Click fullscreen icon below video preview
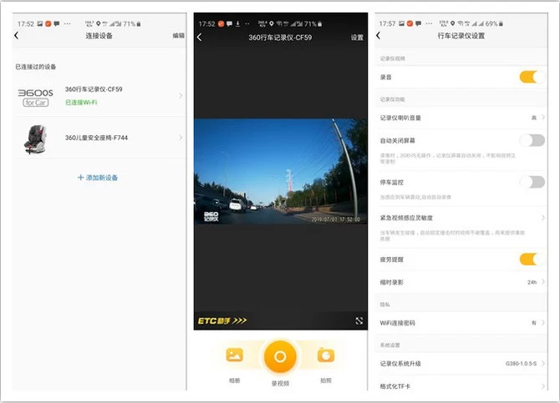 pyautogui.click(x=359, y=320)
